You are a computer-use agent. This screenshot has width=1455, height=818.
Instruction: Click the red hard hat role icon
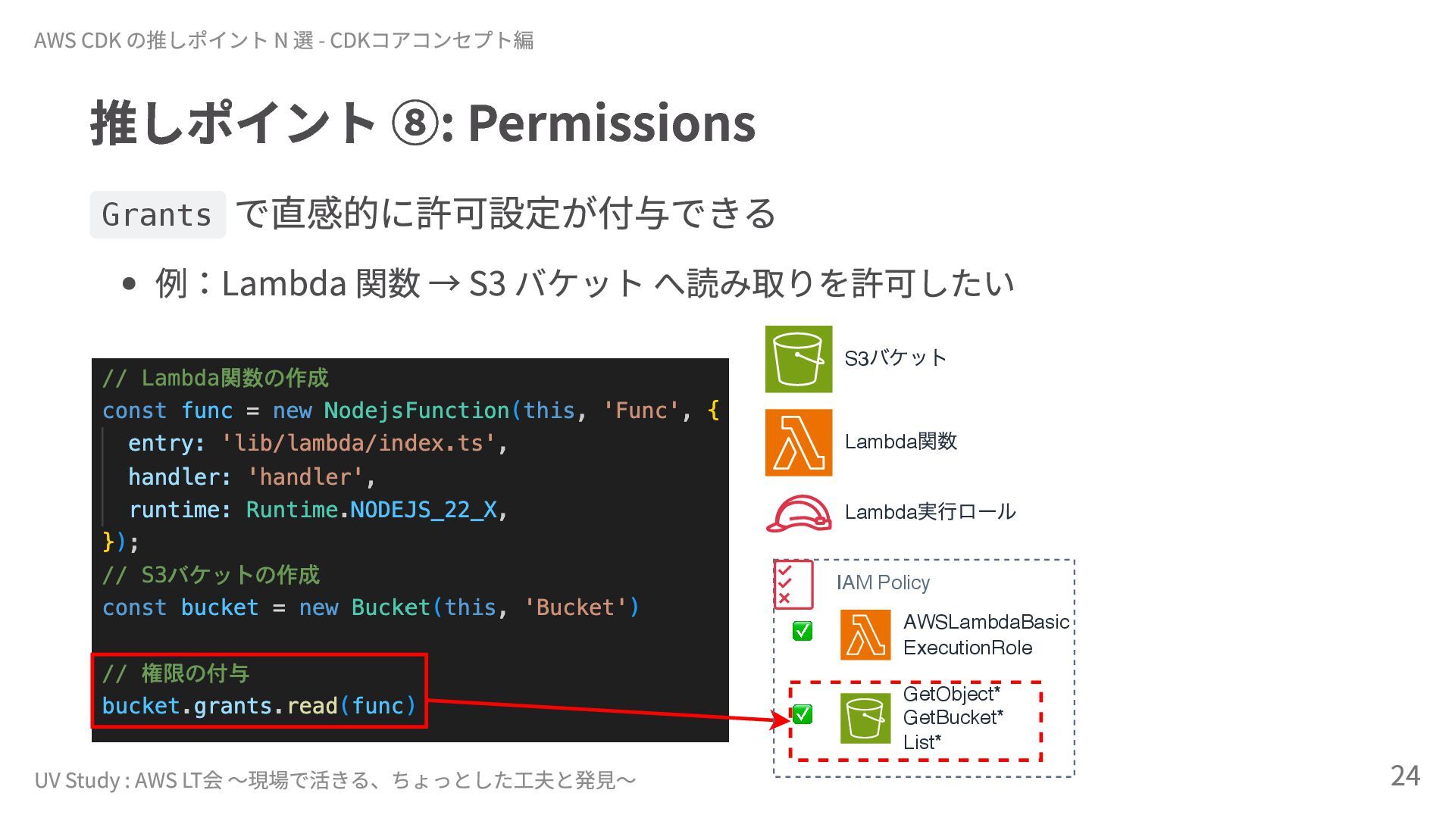(798, 514)
